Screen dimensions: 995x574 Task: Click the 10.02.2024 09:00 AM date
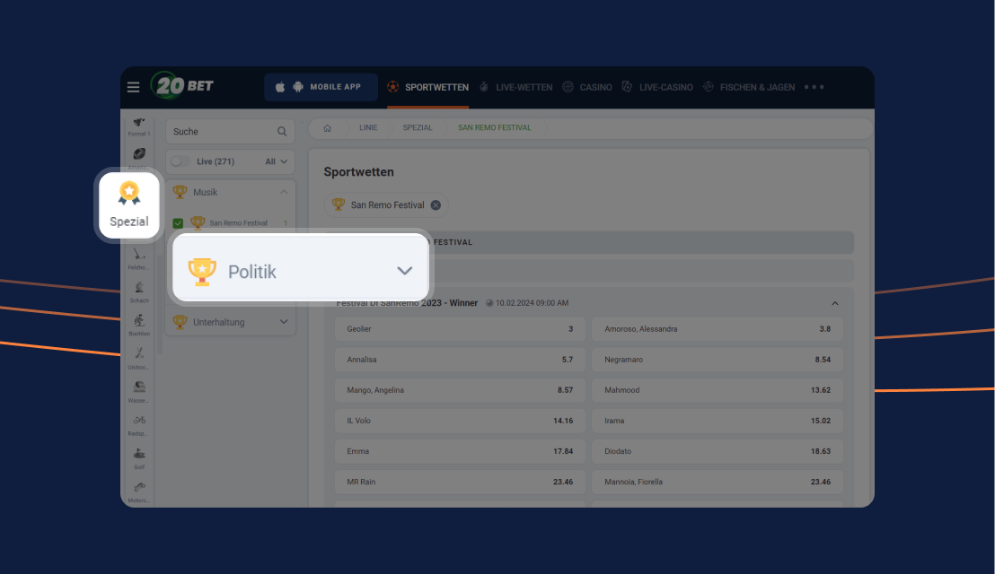(x=532, y=303)
